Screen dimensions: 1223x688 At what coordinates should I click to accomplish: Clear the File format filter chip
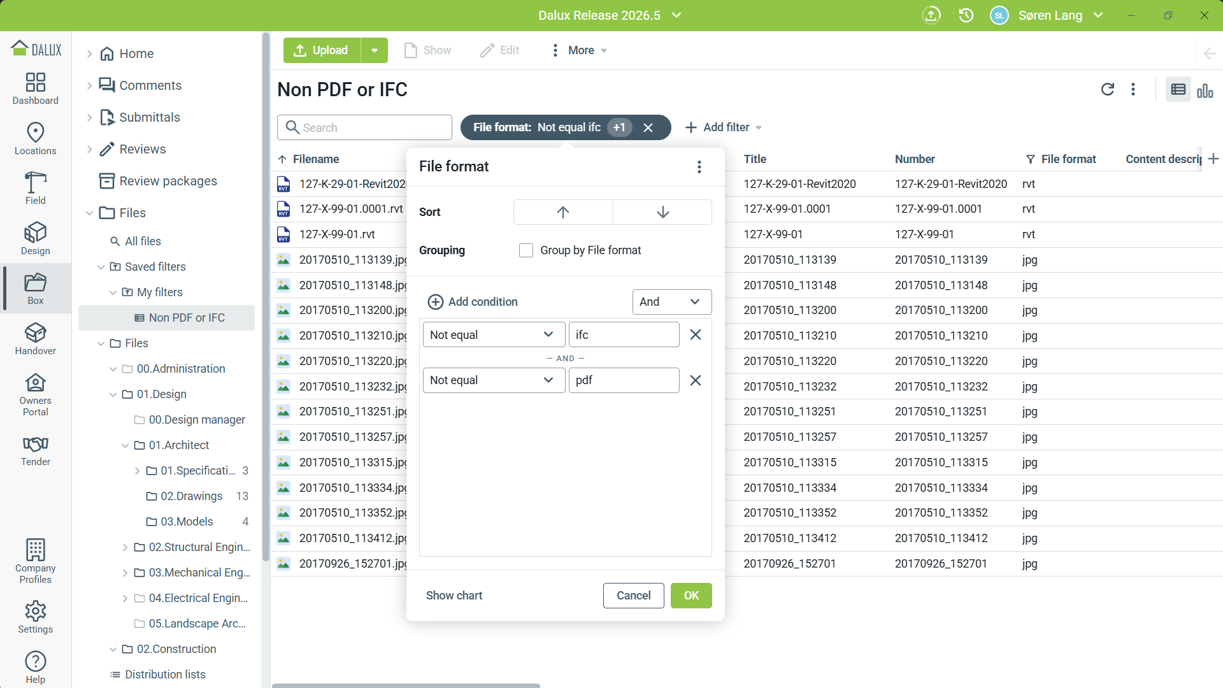[x=648, y=127]
